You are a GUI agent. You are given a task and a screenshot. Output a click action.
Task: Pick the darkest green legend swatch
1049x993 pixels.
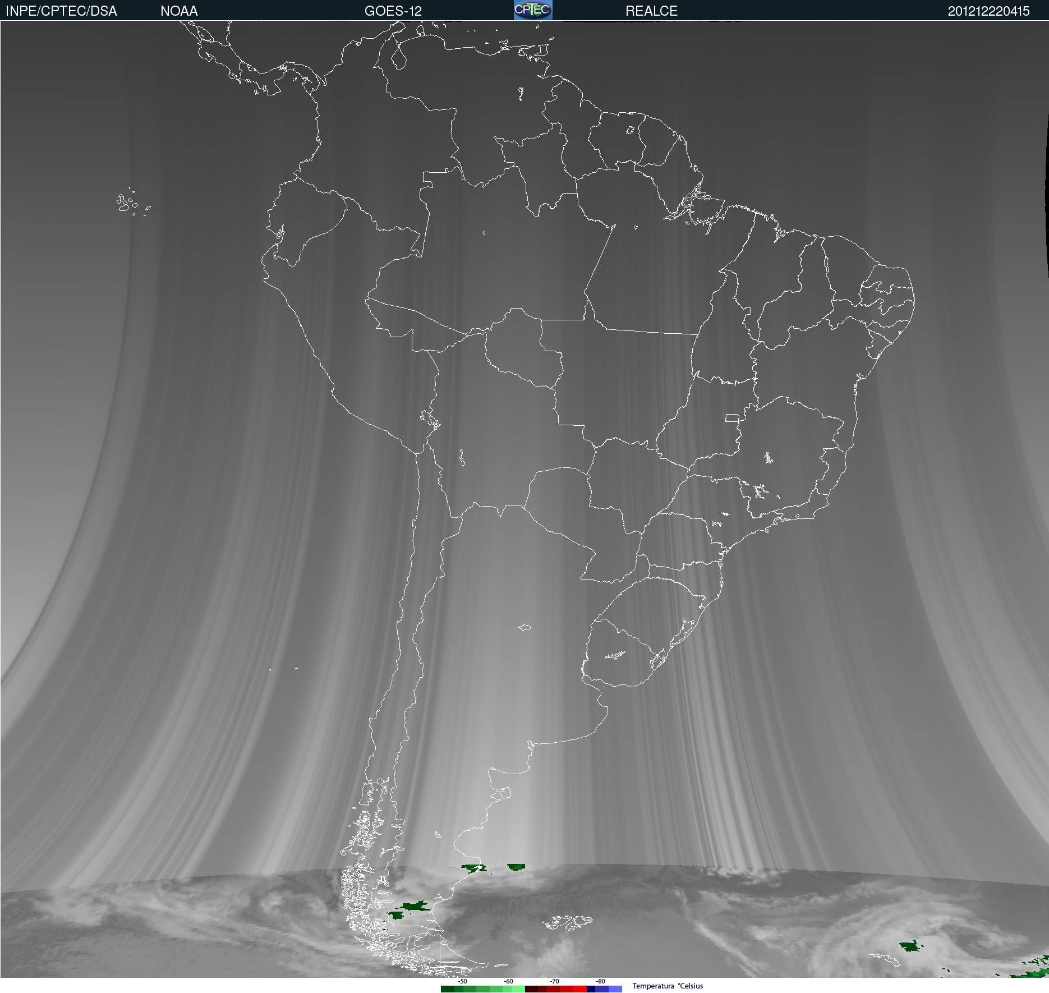(448, 989)
